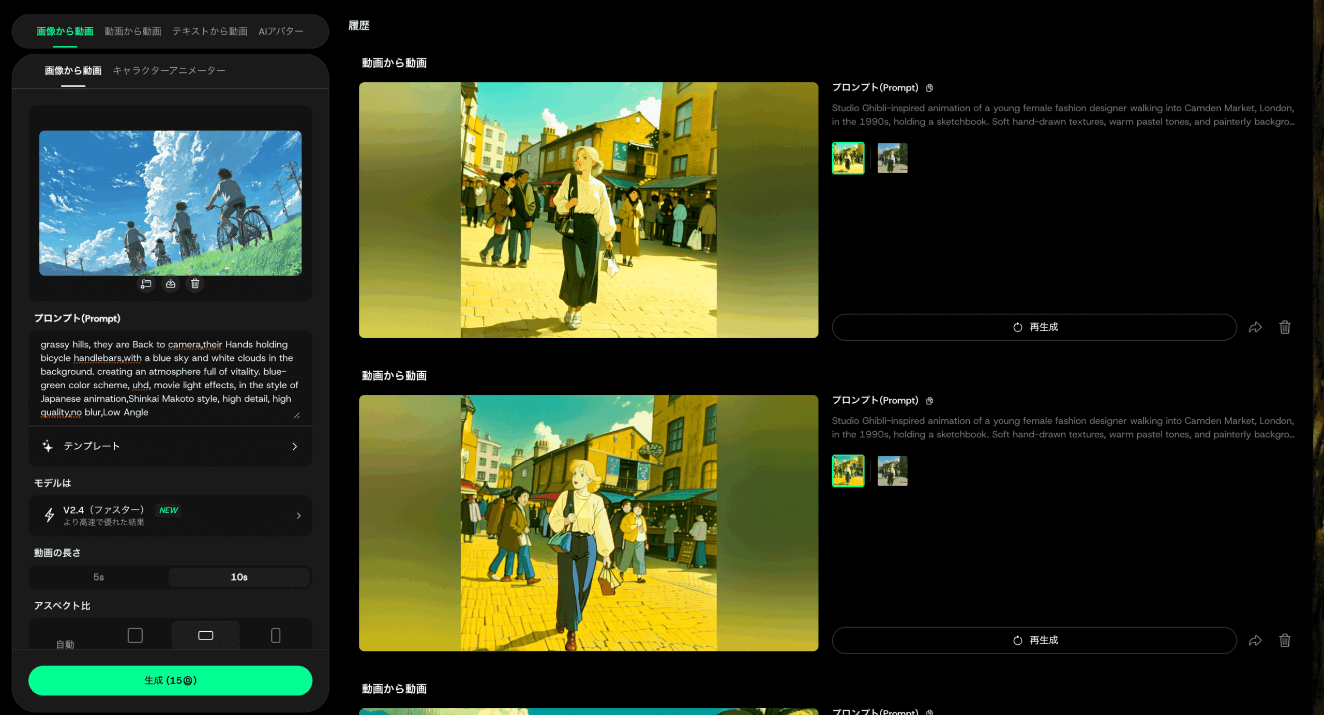
Task: Share the second generated video
Action: pos(1255,641)
